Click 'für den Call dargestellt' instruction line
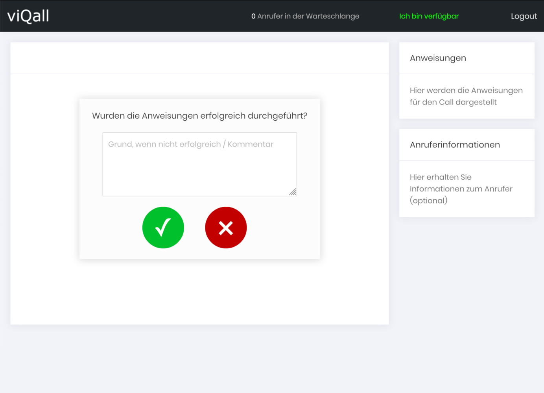544x393 pixels. [x=453, y=102]
